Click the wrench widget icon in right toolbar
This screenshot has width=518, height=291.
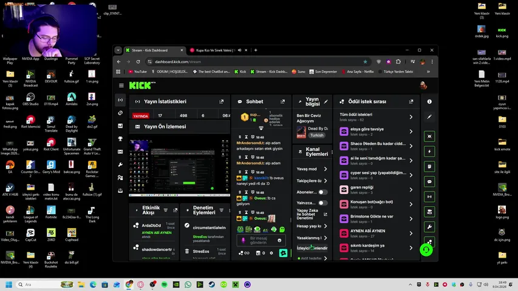pos(429,227)
